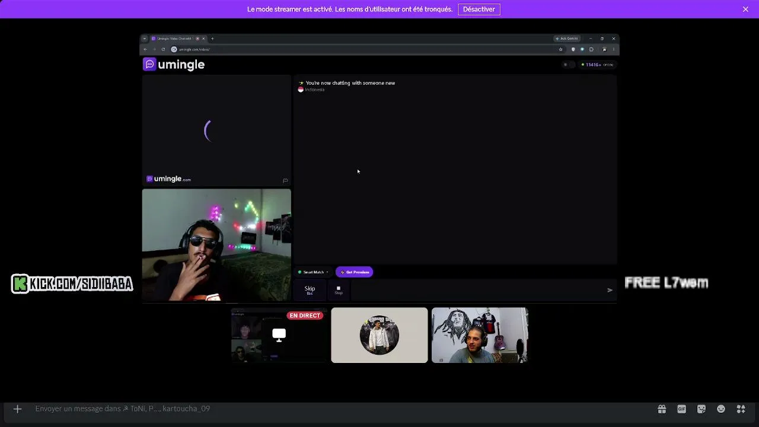Dismiss the streamer mode banner
This screenshot has height=427, width=759.
745,9
